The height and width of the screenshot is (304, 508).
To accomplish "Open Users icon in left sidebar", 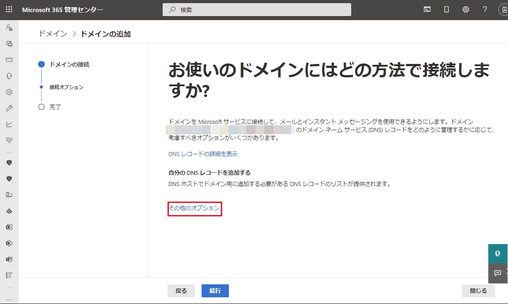I will point(9,27).
